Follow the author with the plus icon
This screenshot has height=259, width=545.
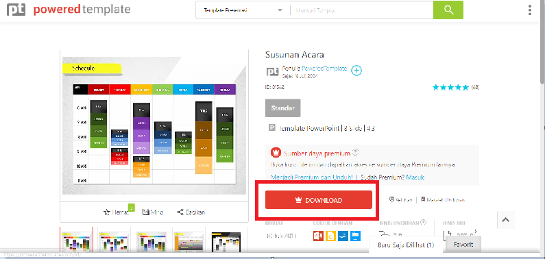tap(356, 71)
